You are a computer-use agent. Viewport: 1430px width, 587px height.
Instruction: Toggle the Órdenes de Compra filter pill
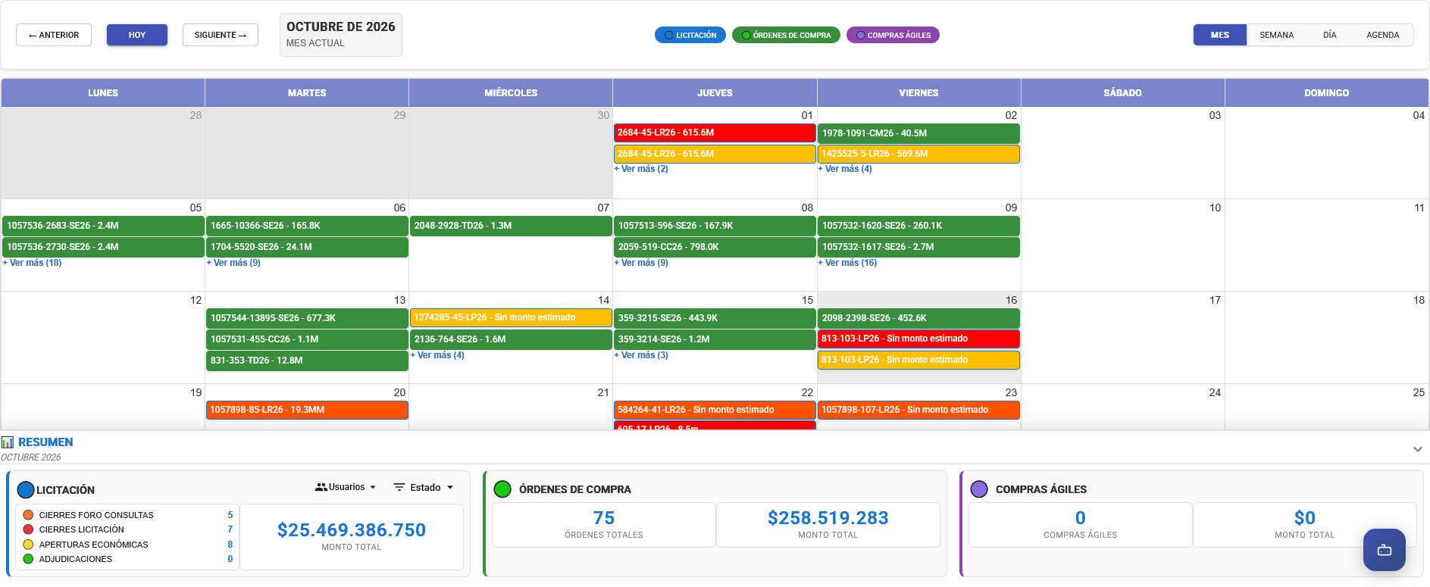[786, 35]
